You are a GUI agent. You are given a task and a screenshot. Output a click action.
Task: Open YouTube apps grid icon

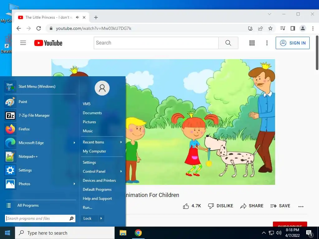pos(252,43)
